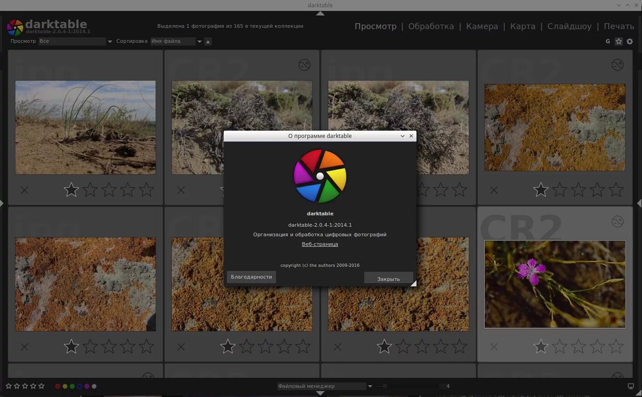642x397 pixels.
Task: Click altered-history icon on the shrub CR2 thumbnail
Action: [x=305, y=65]
